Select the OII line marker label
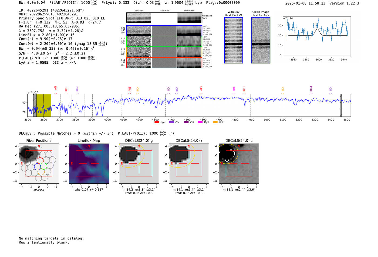 (234, 89)
